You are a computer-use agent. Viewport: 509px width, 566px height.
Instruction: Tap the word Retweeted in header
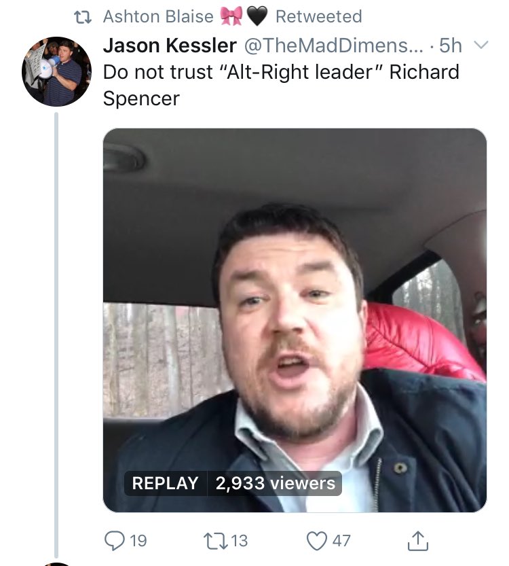click(319, 16)
